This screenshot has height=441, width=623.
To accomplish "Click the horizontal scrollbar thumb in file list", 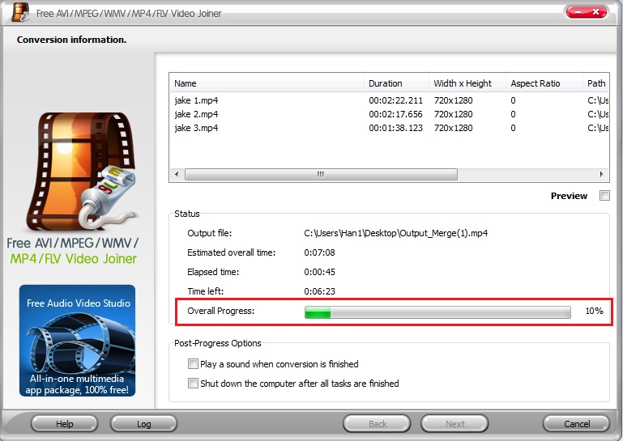I will [321, 174].
